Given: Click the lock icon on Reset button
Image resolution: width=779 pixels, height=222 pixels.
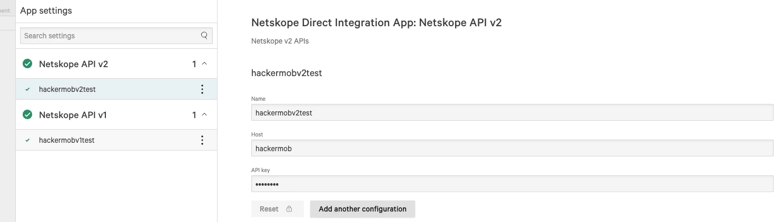Looking at the screenshot, I should 289,209.
